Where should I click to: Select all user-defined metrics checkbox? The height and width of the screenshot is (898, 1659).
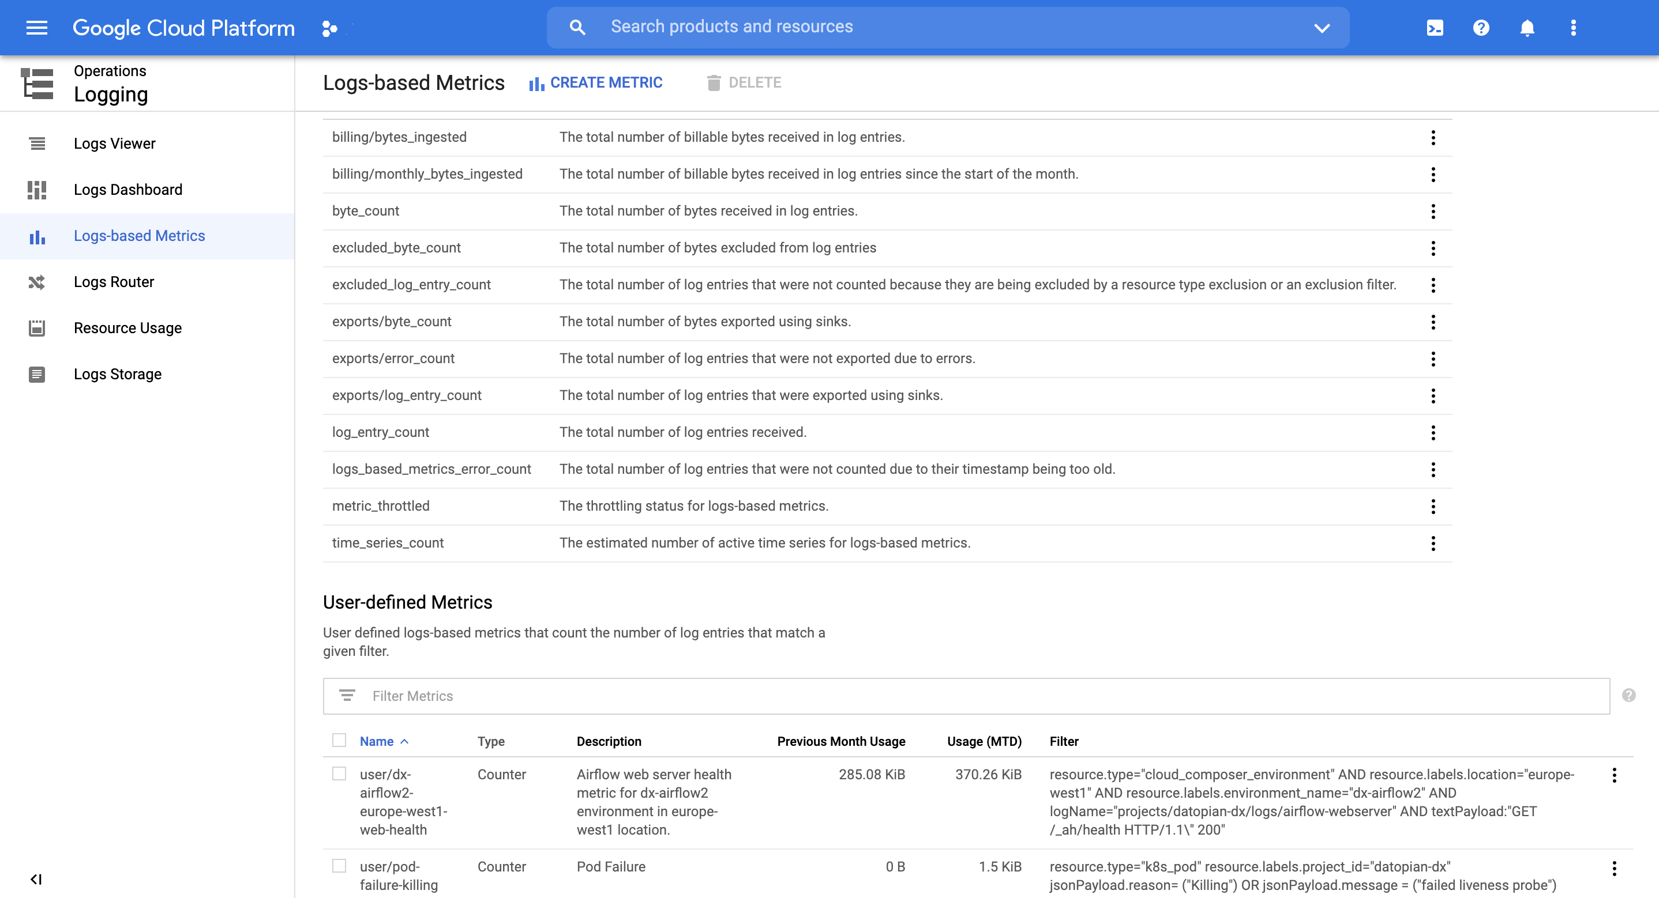pyautogui.click(x=339, y=740)
